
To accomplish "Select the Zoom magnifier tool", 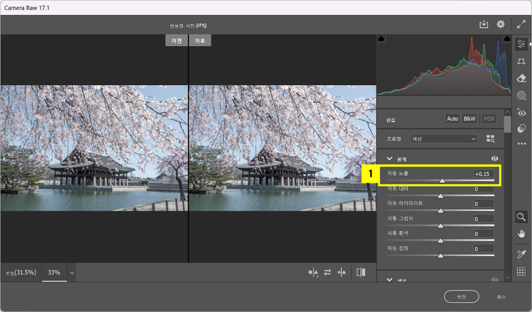I will click(x=521, y=216).
